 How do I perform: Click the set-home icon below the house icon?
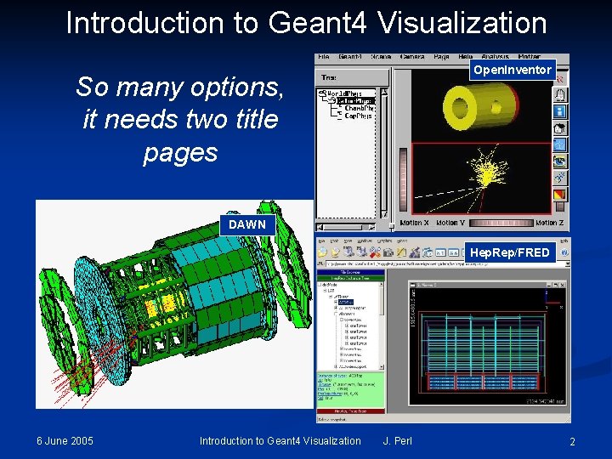pyautogui.click(x=559, y=144)
